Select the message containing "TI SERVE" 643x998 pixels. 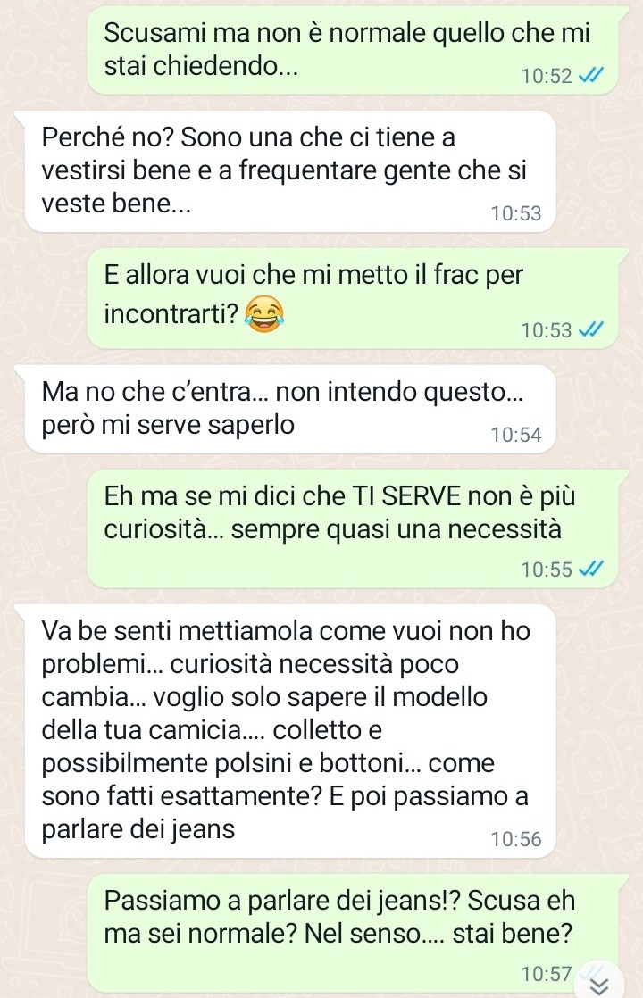coord(354,529)
